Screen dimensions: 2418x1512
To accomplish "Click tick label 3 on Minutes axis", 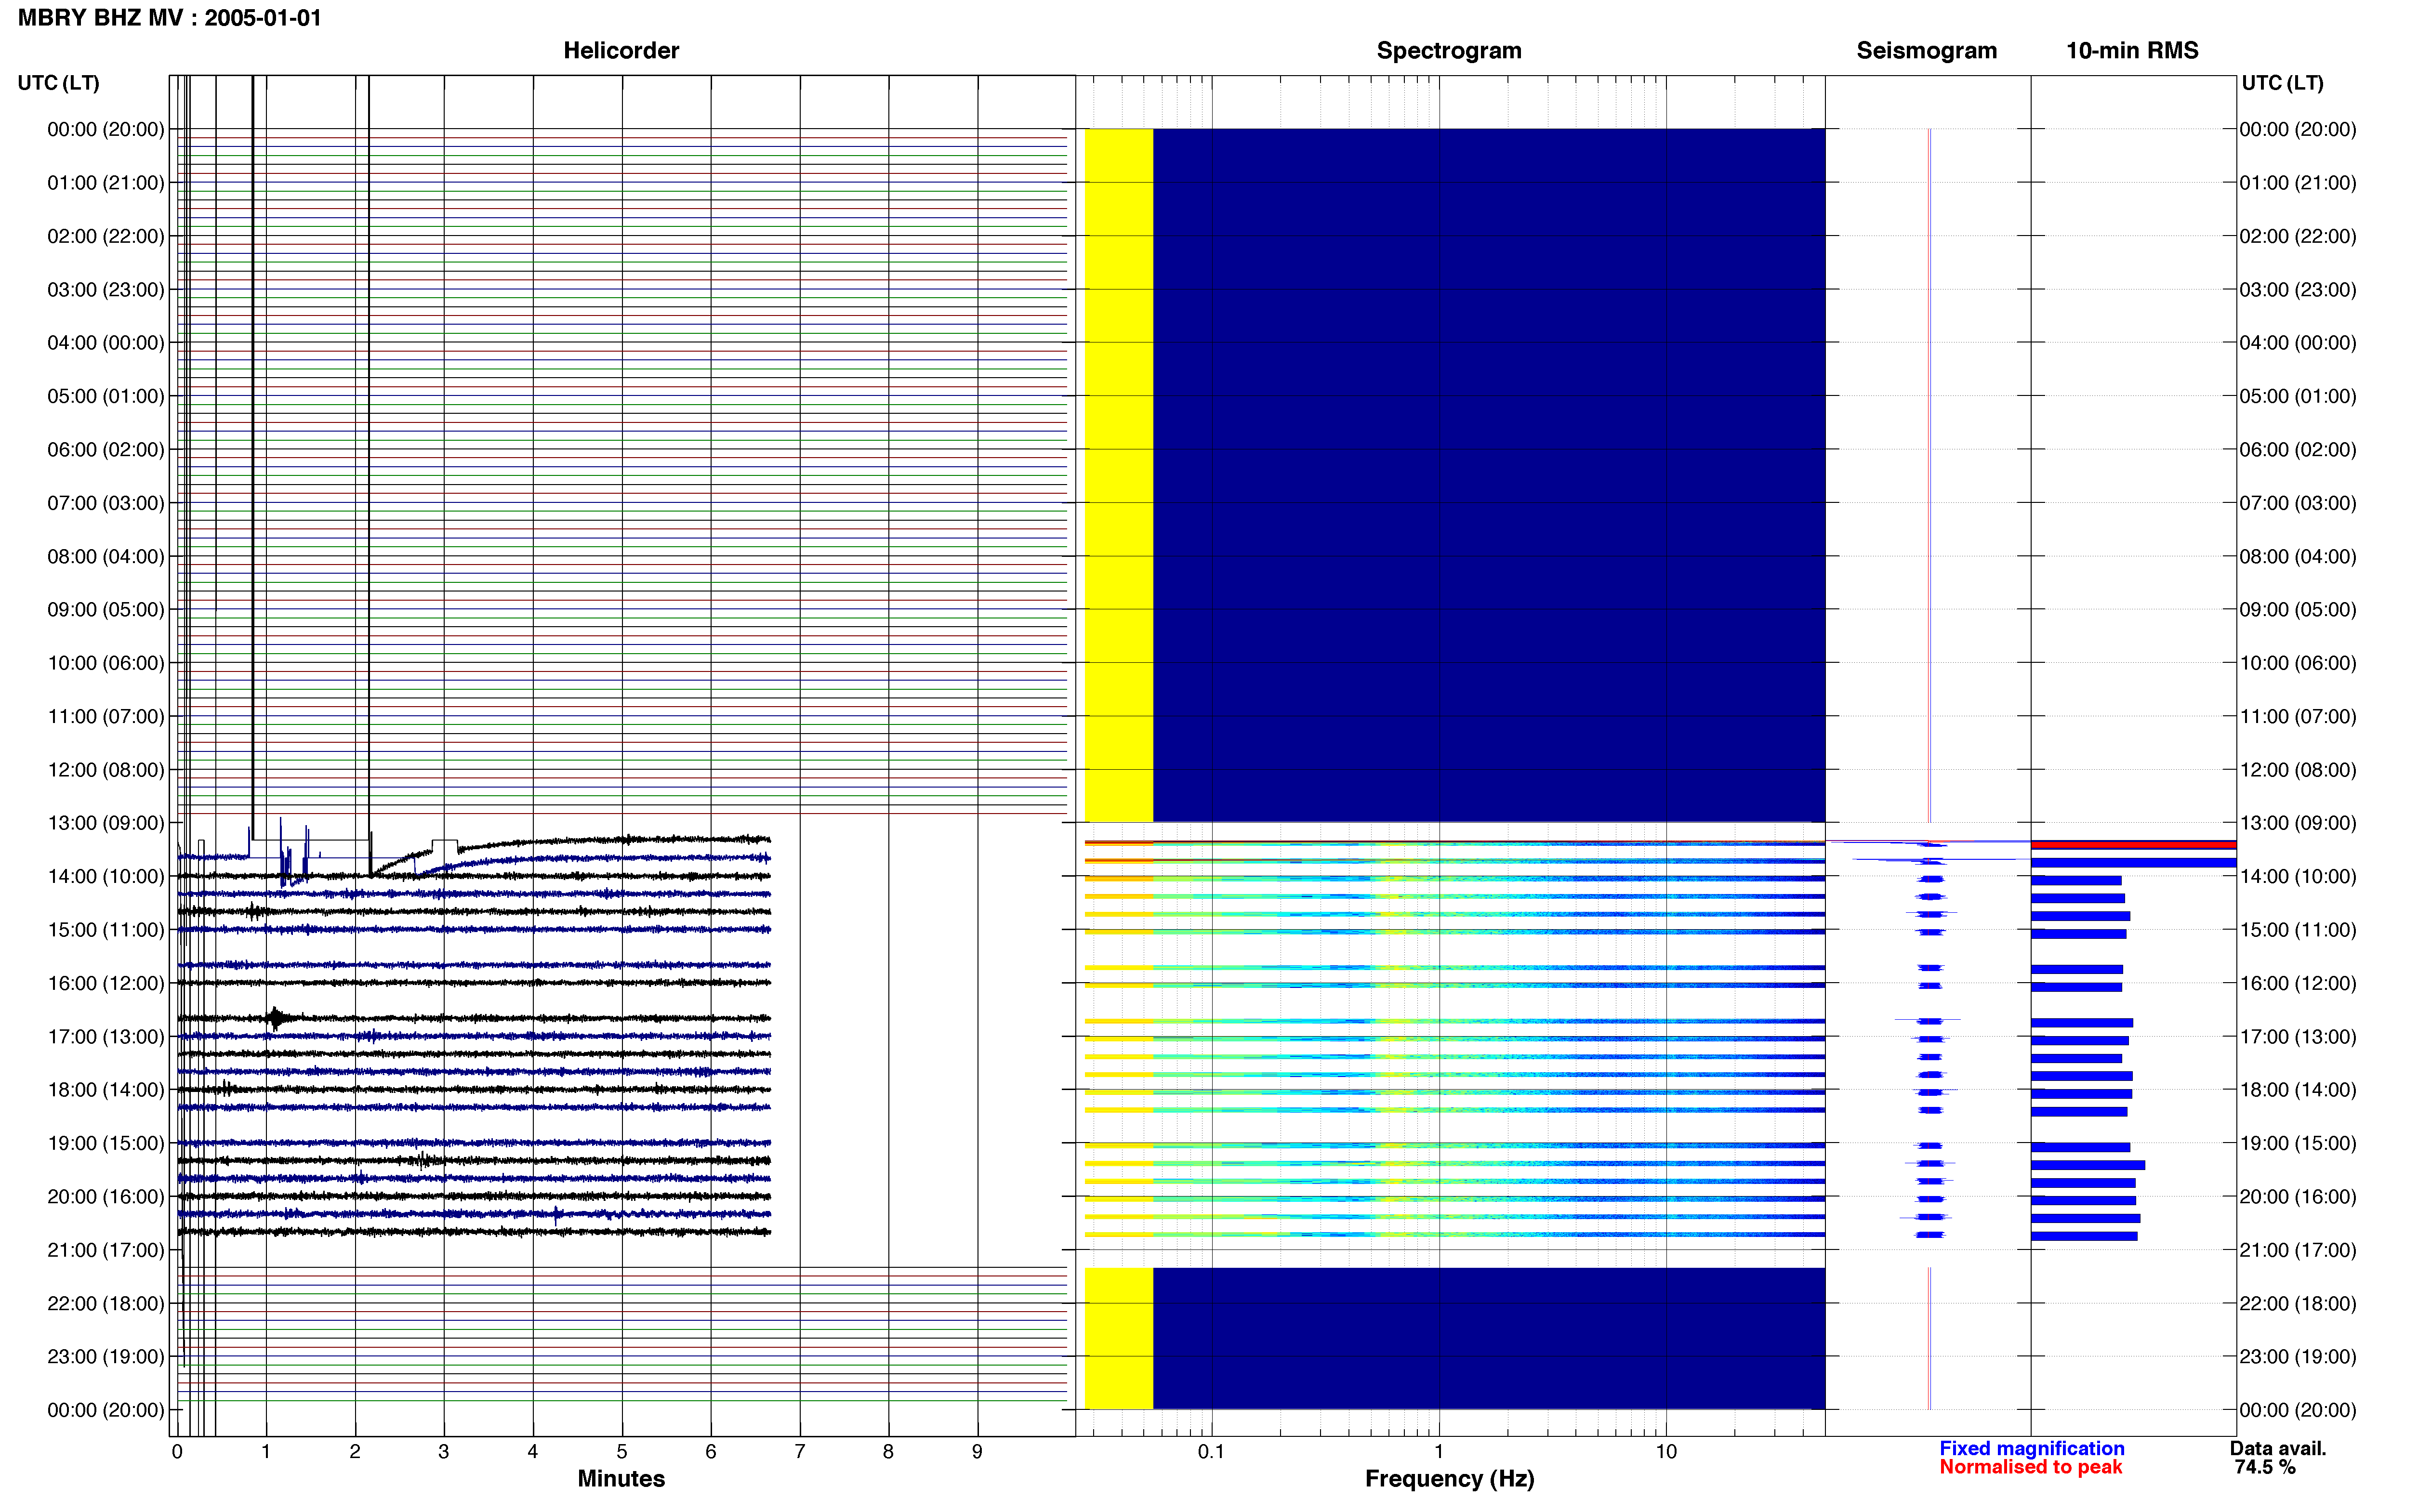I will [x=444, y=1452].
